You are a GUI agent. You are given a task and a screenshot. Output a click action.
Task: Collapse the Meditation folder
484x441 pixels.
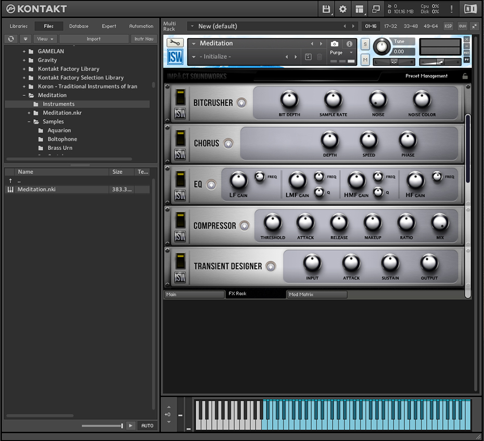(x=24, y=95)
